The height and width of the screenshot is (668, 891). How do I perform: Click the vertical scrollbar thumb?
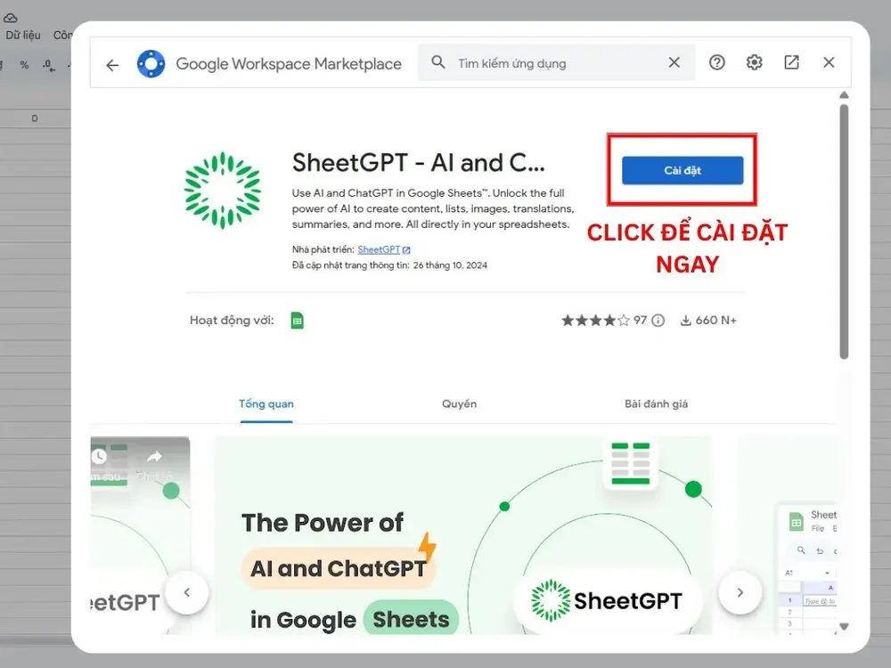(844, 232)
